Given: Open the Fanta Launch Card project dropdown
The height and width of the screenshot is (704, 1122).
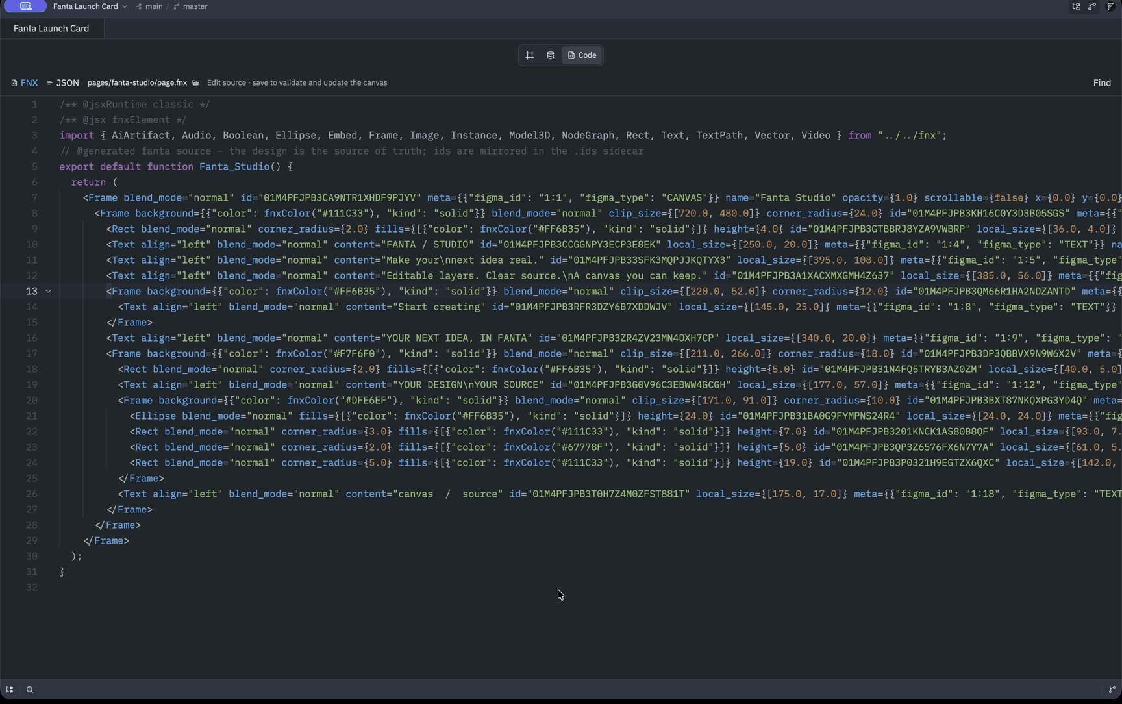Looking at the screenshot, I should click(x=90, y=6).
